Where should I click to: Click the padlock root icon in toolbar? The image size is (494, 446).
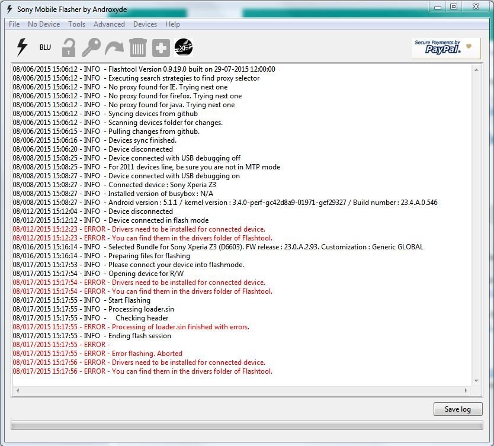(69, 47)
